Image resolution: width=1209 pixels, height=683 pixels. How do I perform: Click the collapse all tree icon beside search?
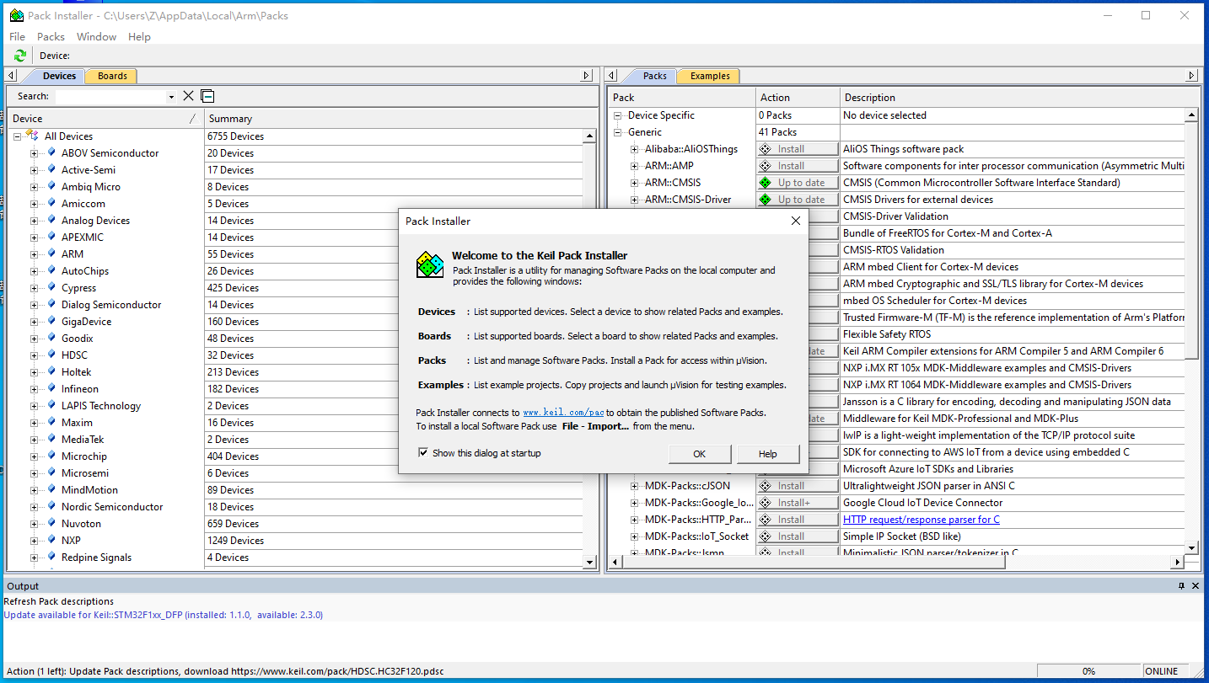(x=207, y=96)
